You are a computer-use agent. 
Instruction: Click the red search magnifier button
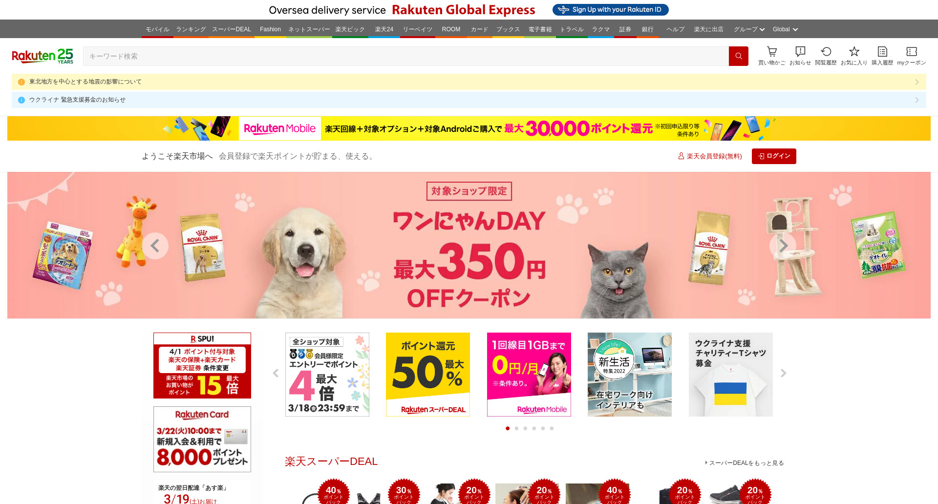click(x=739, y=56)
